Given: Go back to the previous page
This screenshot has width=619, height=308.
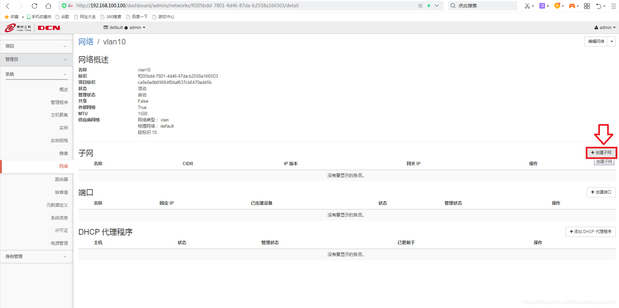Looking at the screenshot, I should click(8, 6).
